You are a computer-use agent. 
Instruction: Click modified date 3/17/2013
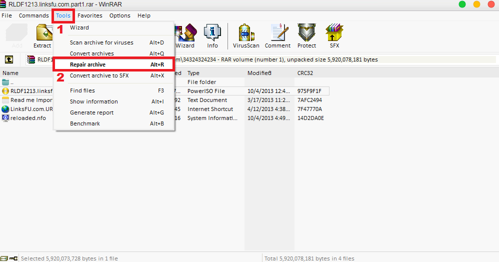[268, 100]
